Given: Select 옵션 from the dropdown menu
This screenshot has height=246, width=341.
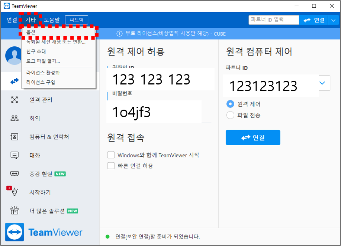Looking at the screenshot, I should tap(58, 32).
